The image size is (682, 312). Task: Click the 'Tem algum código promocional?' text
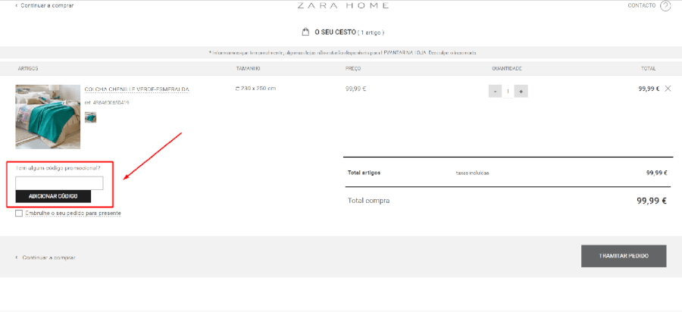58,167
